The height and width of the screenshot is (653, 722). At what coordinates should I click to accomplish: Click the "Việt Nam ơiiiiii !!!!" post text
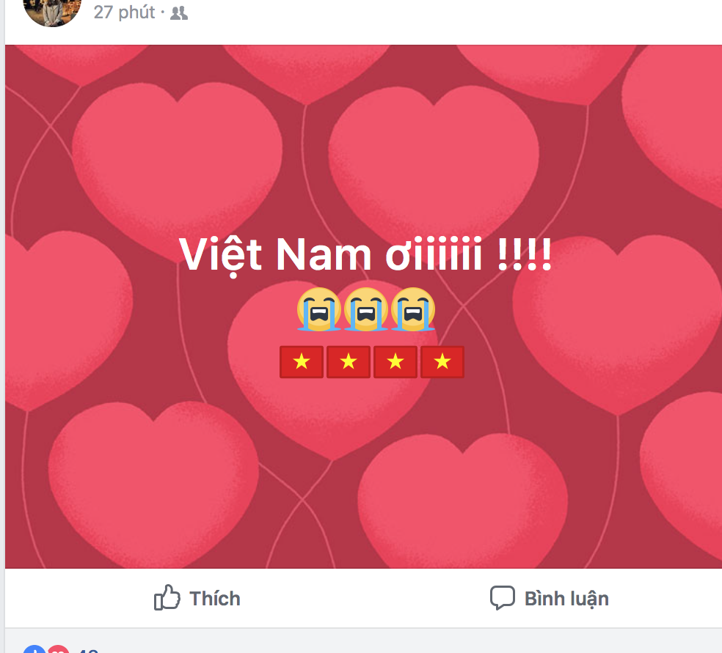pyautogui.click(x=365, y=255)
